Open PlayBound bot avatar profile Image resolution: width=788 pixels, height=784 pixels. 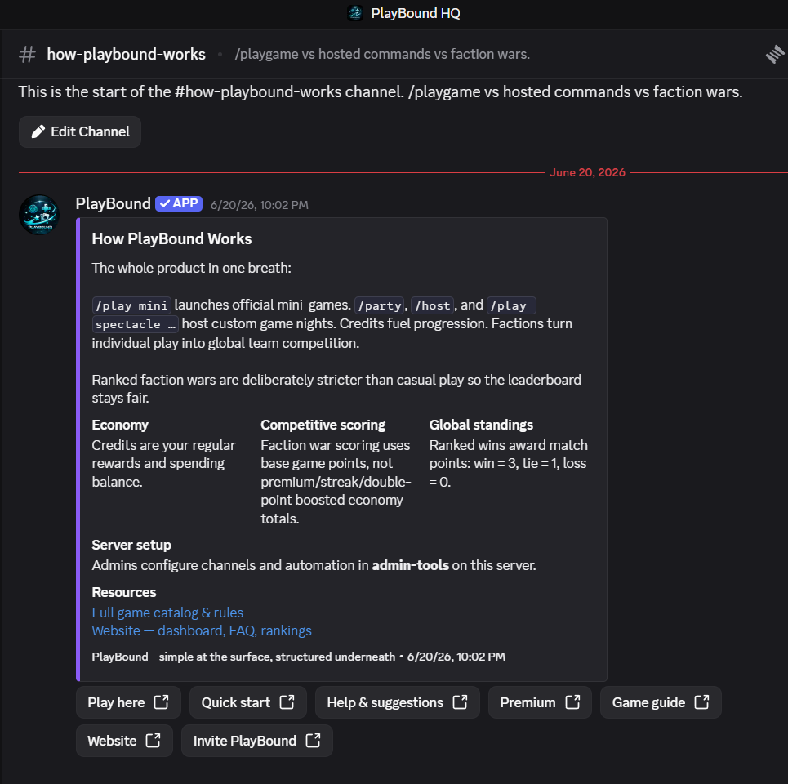pos(39,215)
